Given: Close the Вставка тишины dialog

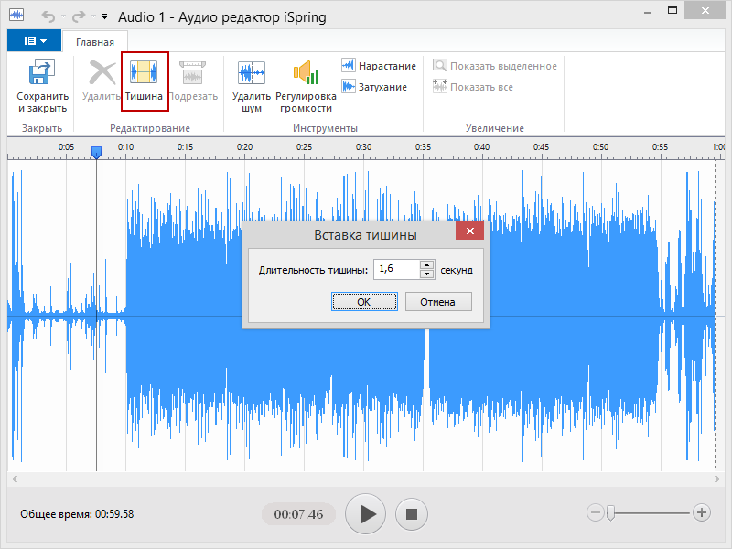Looking at the screenshot, I should tap(469, 231).
